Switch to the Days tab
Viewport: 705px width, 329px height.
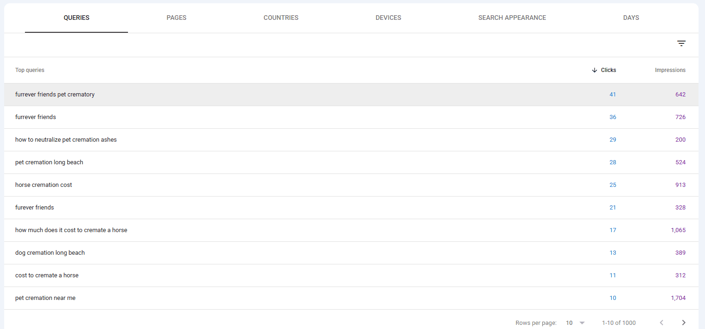click(631, 18)
